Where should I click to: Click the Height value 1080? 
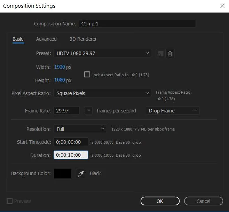click(x=60, y=80)
